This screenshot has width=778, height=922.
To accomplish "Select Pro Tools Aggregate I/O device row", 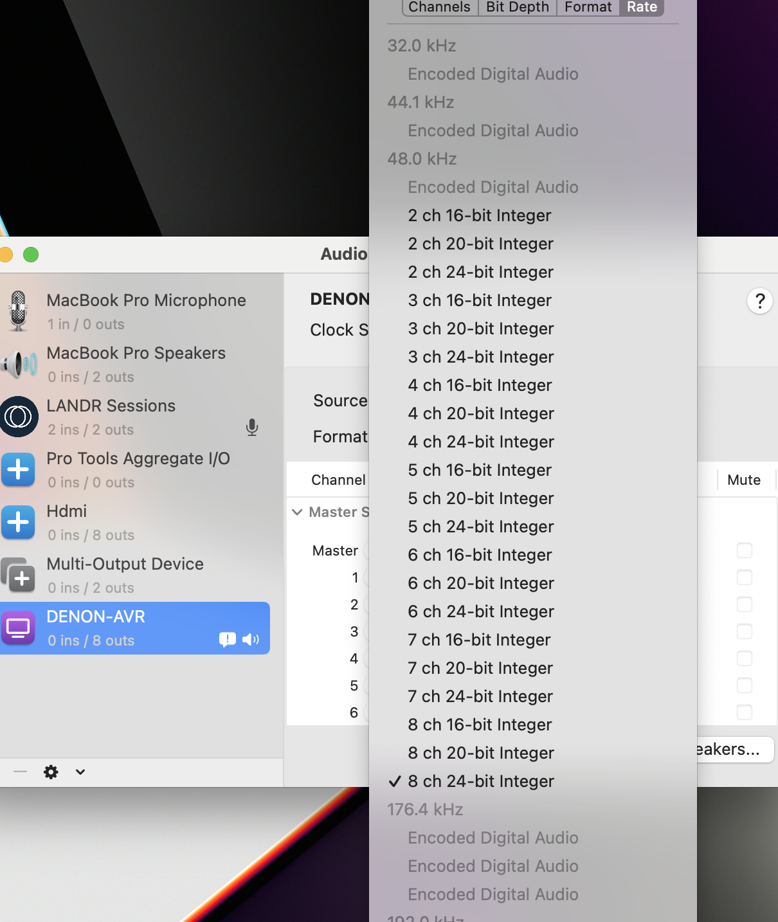I will pos(135,470).
